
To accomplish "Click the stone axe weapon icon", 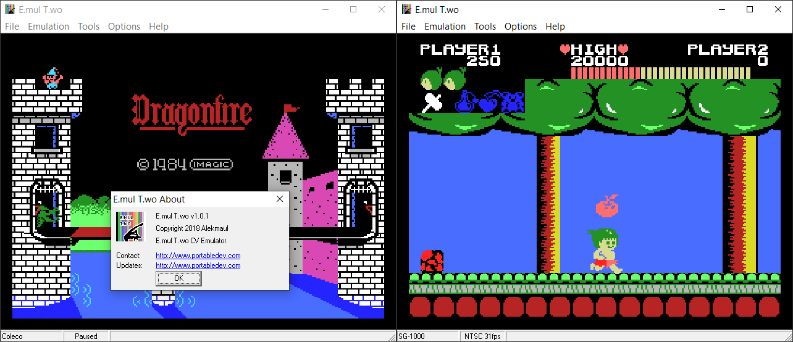I will click(432, 103).
